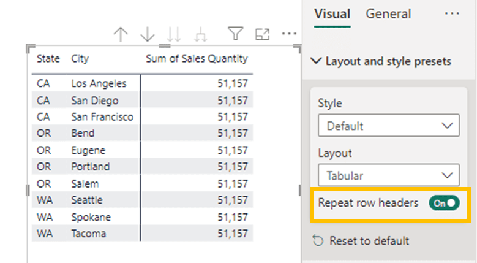Switch to the General tab

388,13
